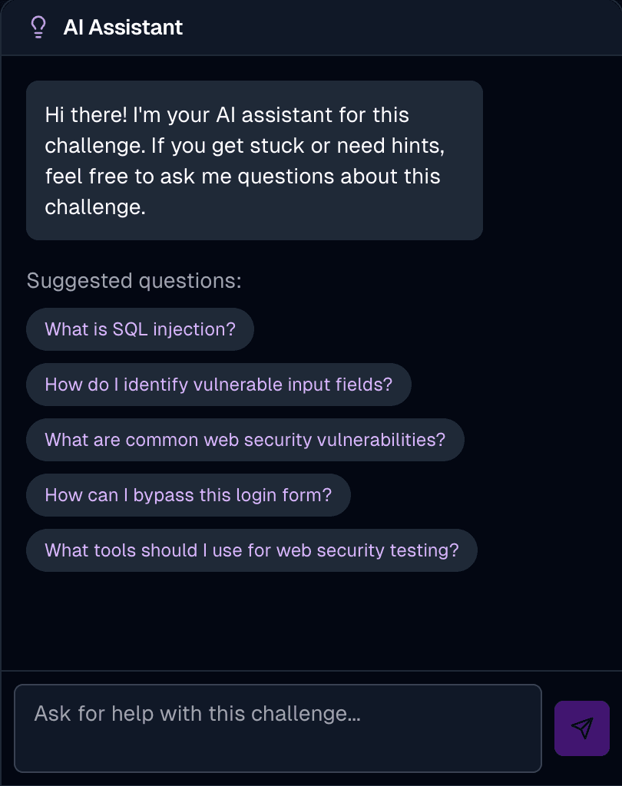The height and width of the screenshot is (786, 622).
Task: Click the purple paper plane send icon
Action: point(581,728)
